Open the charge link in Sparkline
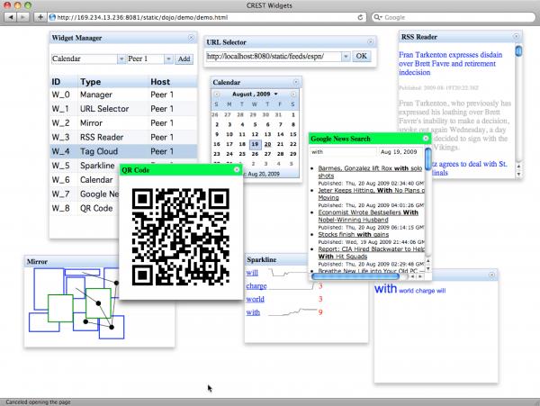Viewport: 540px width, 406px height. click(x=256, y=286)
